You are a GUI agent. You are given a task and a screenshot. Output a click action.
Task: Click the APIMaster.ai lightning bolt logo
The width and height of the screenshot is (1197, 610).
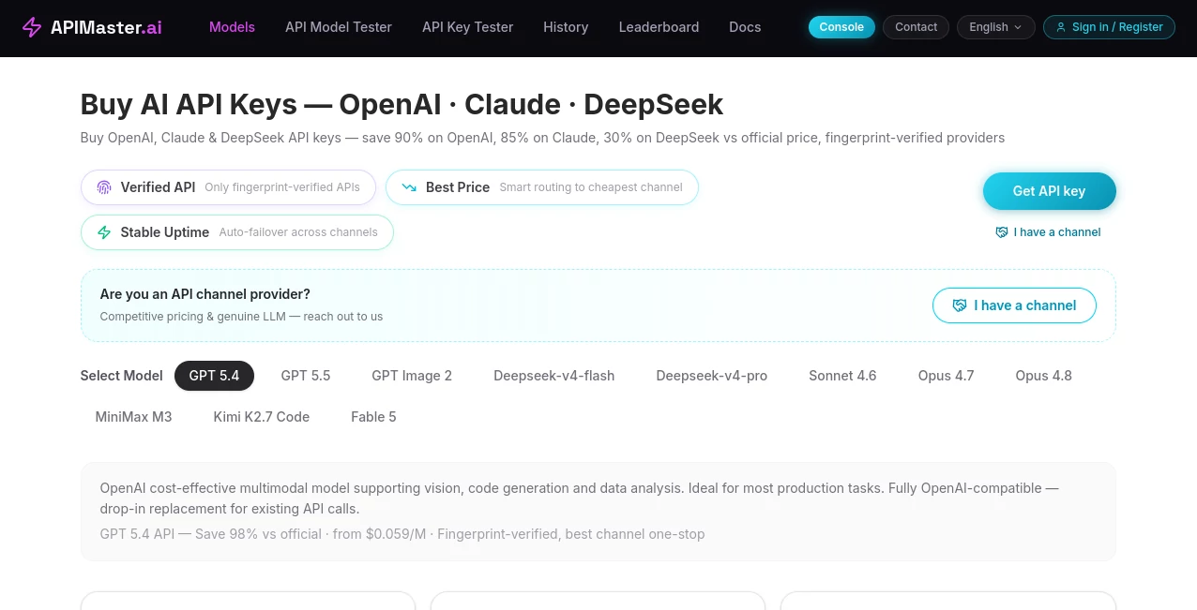[x=32, y=27]
